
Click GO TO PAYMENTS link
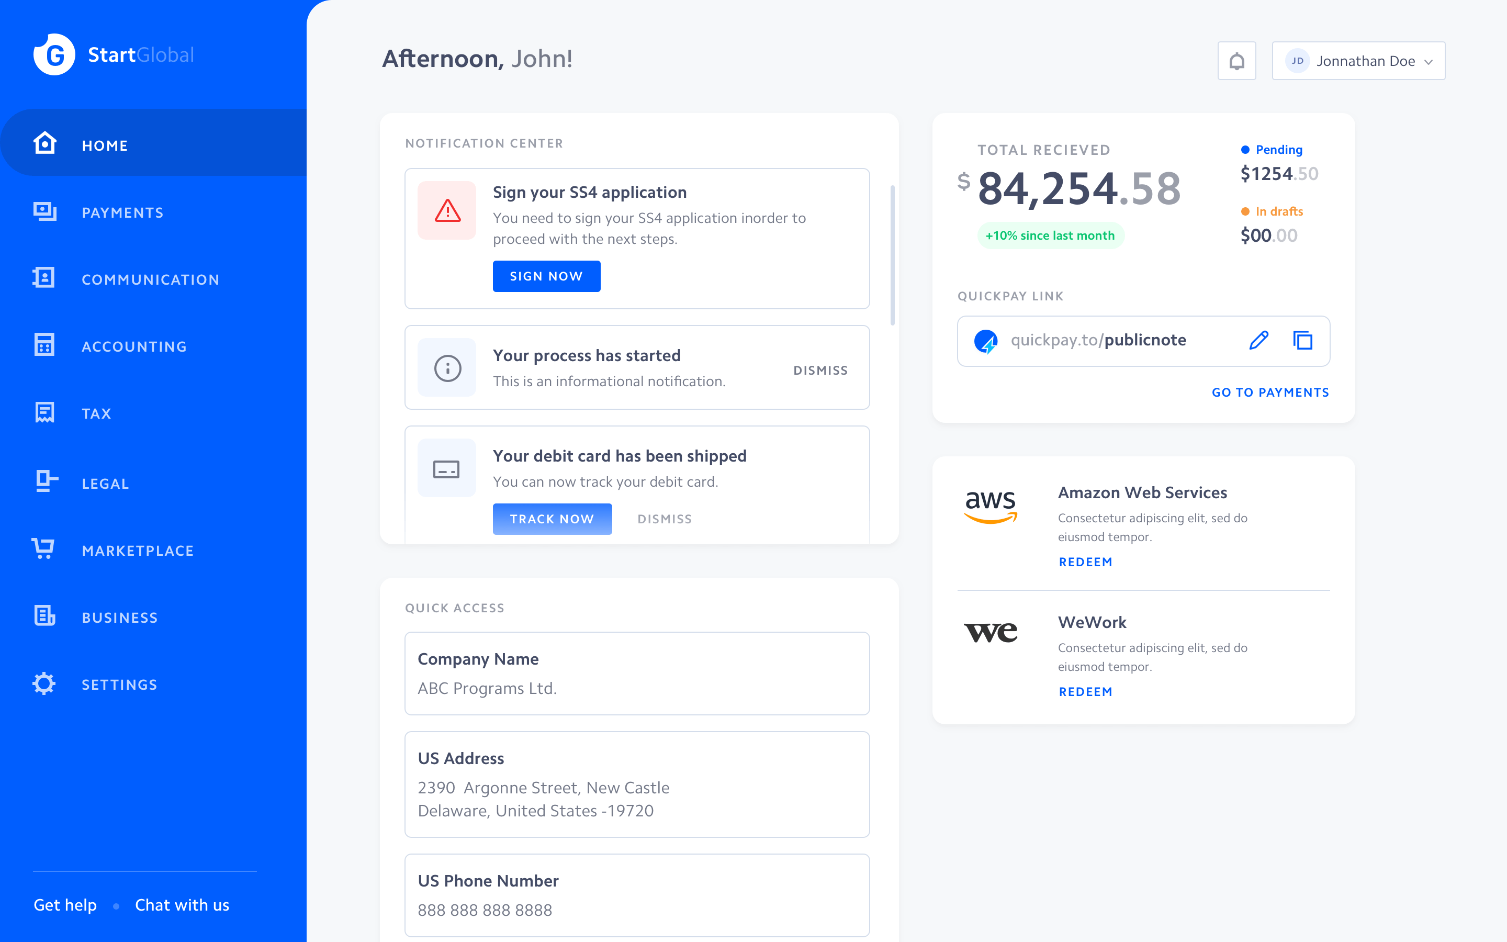pyautogui.click(x=1270, y=392)
